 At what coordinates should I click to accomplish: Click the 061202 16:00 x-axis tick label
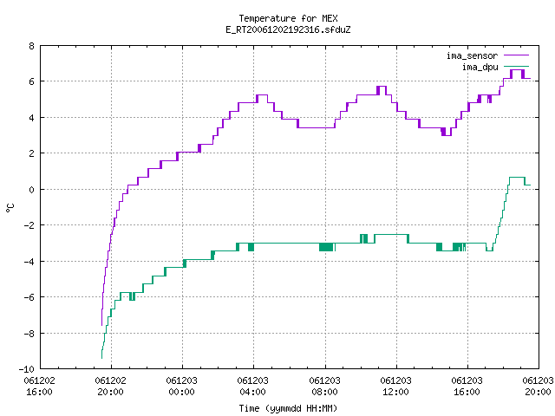pyautogui.click(x=39, y=387)
